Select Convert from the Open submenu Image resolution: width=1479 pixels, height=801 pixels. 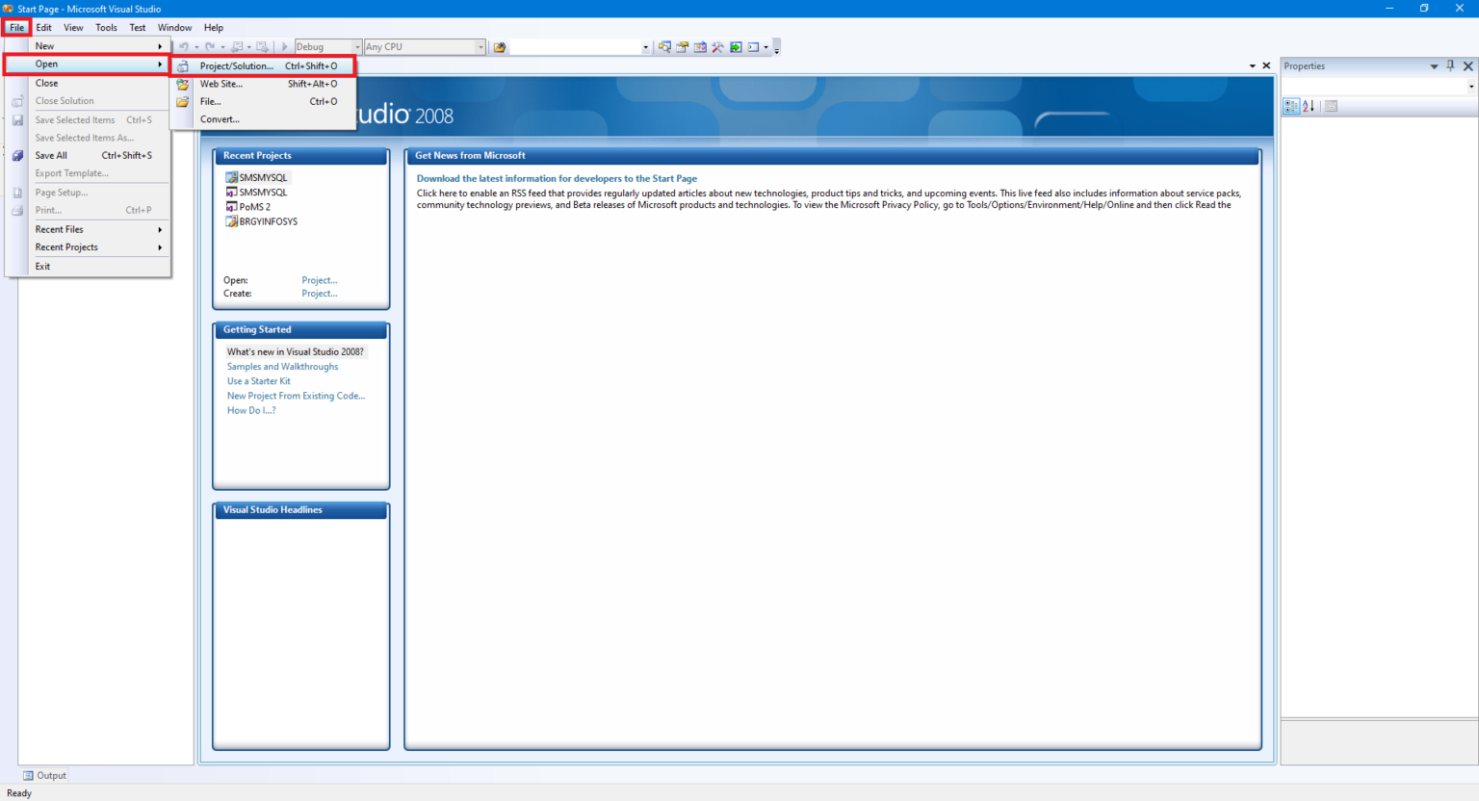[x=220, y=119]
